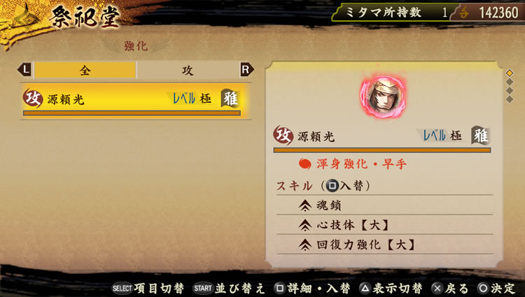Select the 全 tab
Viewport: 525px width, 297px height.
tap(85, 70)
